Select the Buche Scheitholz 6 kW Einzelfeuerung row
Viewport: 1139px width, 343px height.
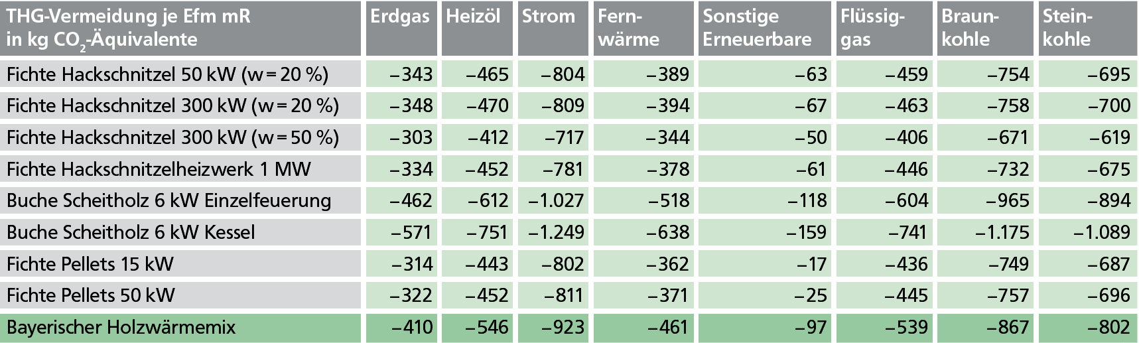(168, 200)
